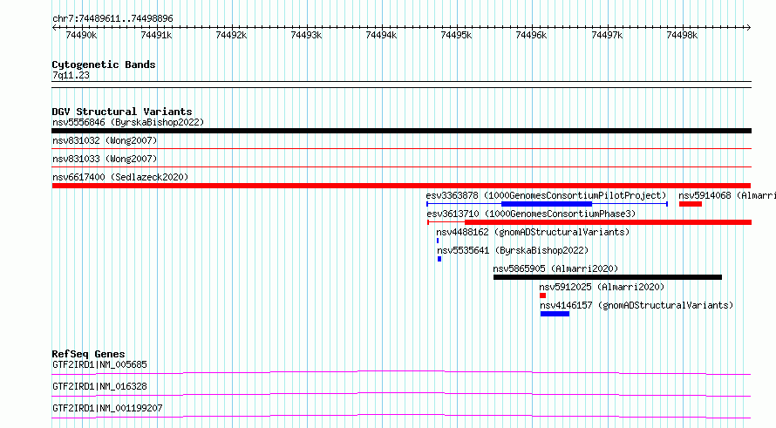
Task: Select esv3363878 (1000GenomesConsortiumPilotProject) label
Action: [546, 195]
